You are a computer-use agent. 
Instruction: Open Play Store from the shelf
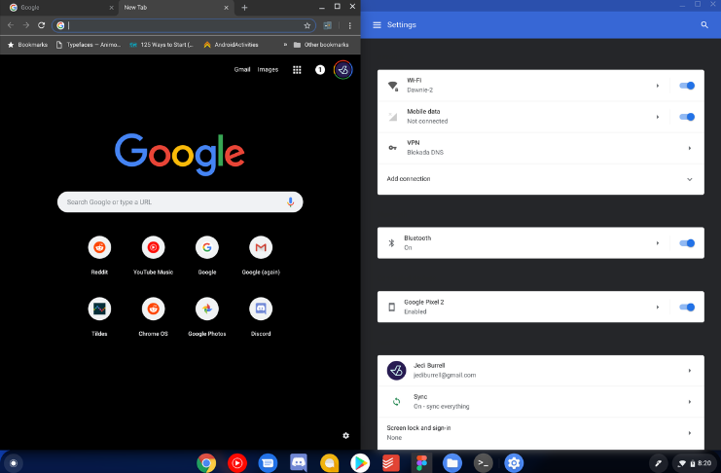(360, 463)
